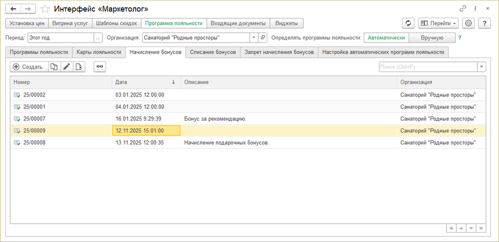The image size is (499, 242).
Task: Click the copy link icon in title bar
Action: pyautogui.click(x=463, y=8)
